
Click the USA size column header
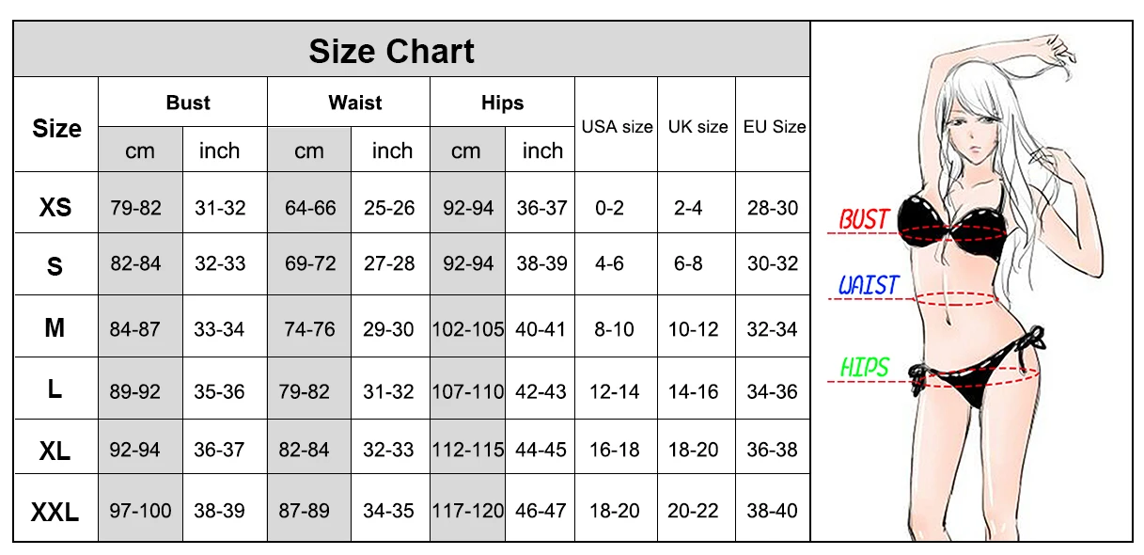click(617, 126)
